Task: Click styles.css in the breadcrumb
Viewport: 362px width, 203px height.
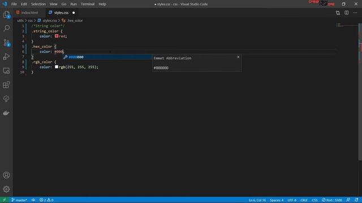Action: [x=50, y=20]
